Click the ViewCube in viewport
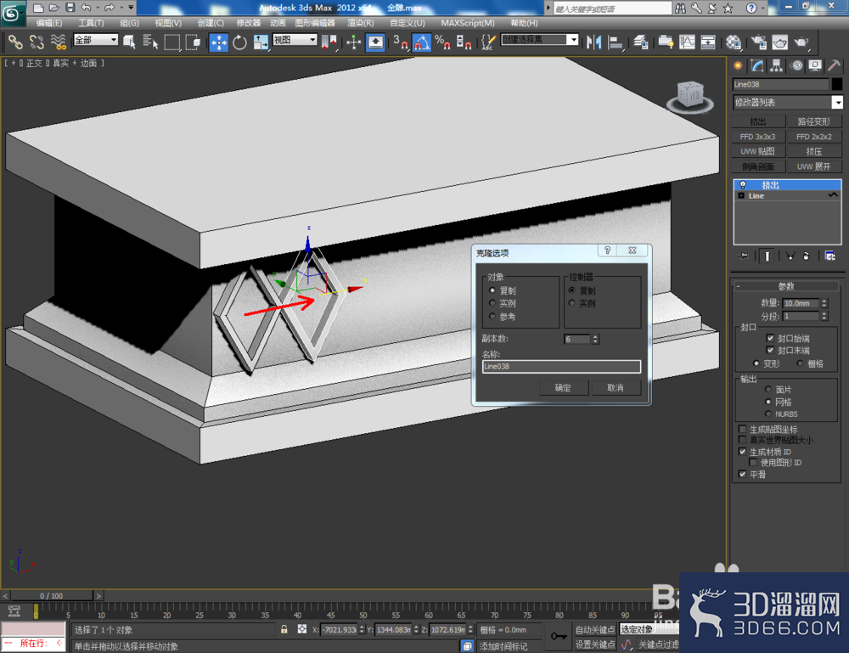Viewport: 849px width, 653px height. [689, 97]
